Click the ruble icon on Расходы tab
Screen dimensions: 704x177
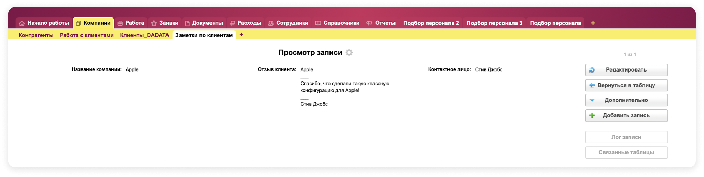click(232, 23)
